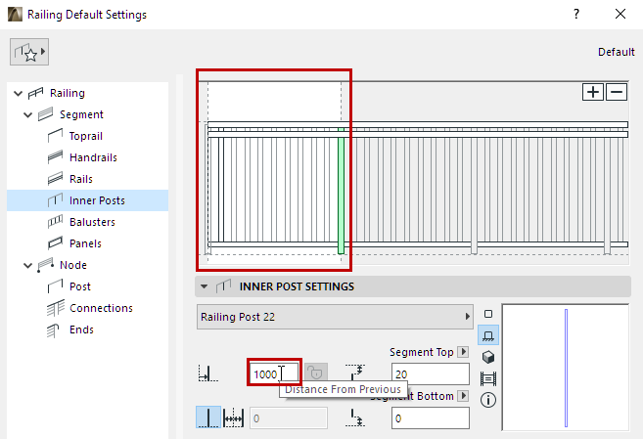The height and width of the screenshot is (439, 643).
Task: Click the disabled pattern value field
Action: click(x=289, y=418)
